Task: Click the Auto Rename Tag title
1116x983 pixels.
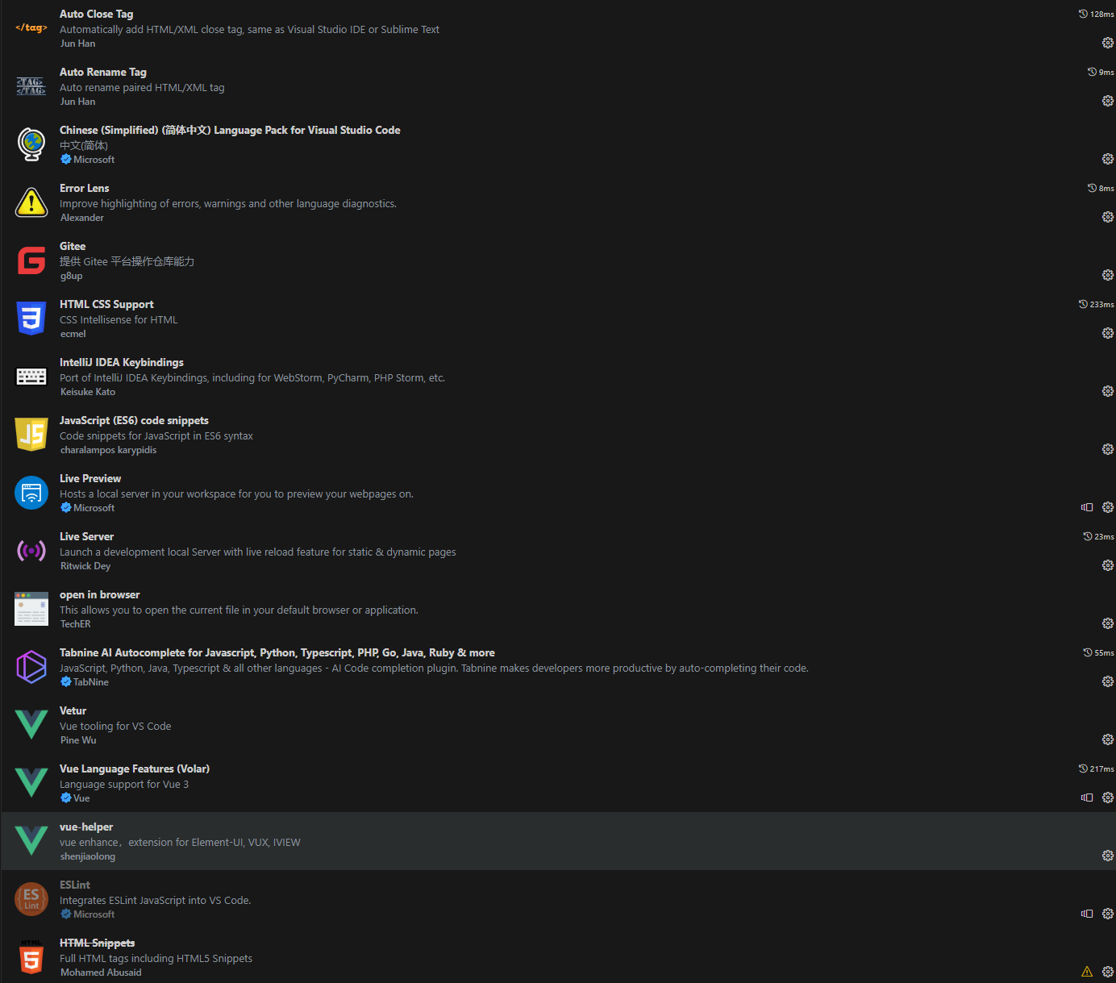Action: pyautogui.click(x=103, y=72)
